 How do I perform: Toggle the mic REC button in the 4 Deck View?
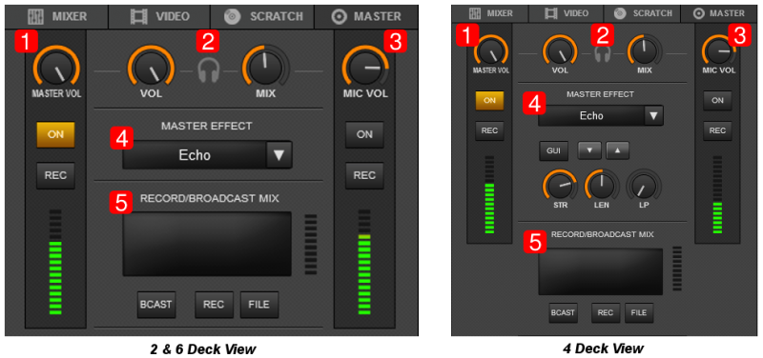[717, 130]
